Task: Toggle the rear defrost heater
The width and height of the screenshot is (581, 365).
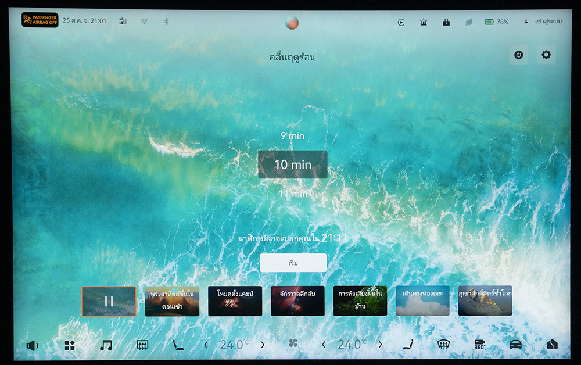Action: click(x=142, y=345)
